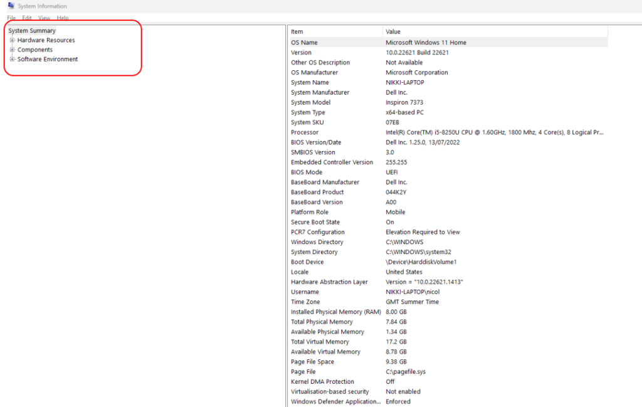Click the Microsoft Corporation value

pos(417,73)
